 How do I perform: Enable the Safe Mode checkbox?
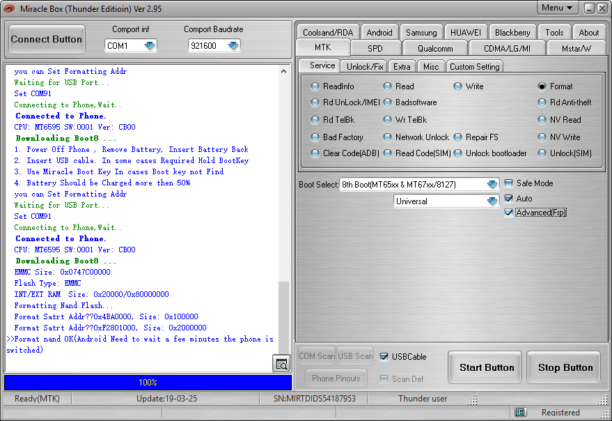[x=508, y=183]
